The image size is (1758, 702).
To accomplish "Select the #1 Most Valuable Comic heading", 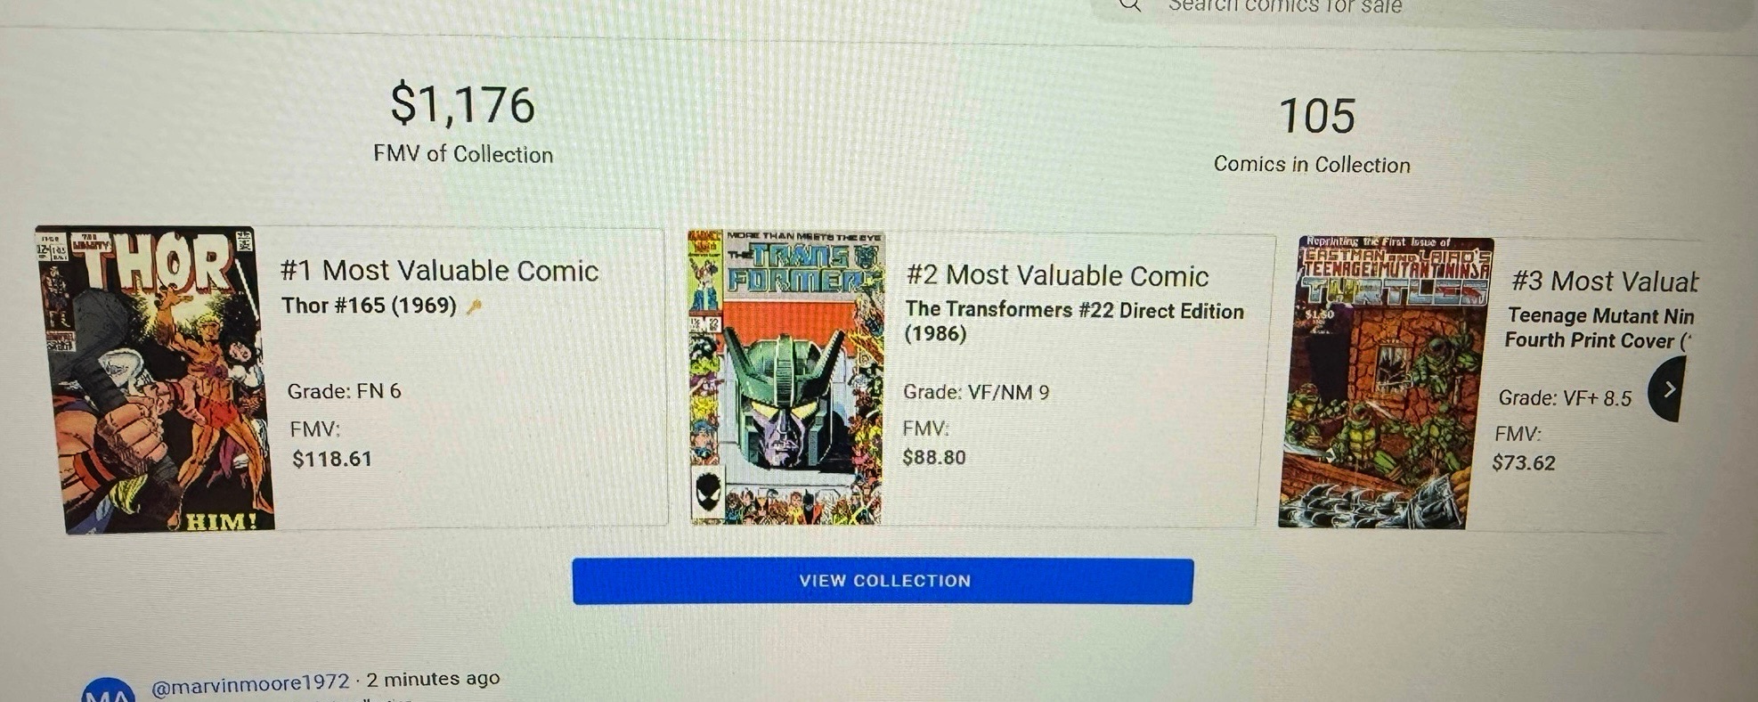I will click(x=439, y=271).
